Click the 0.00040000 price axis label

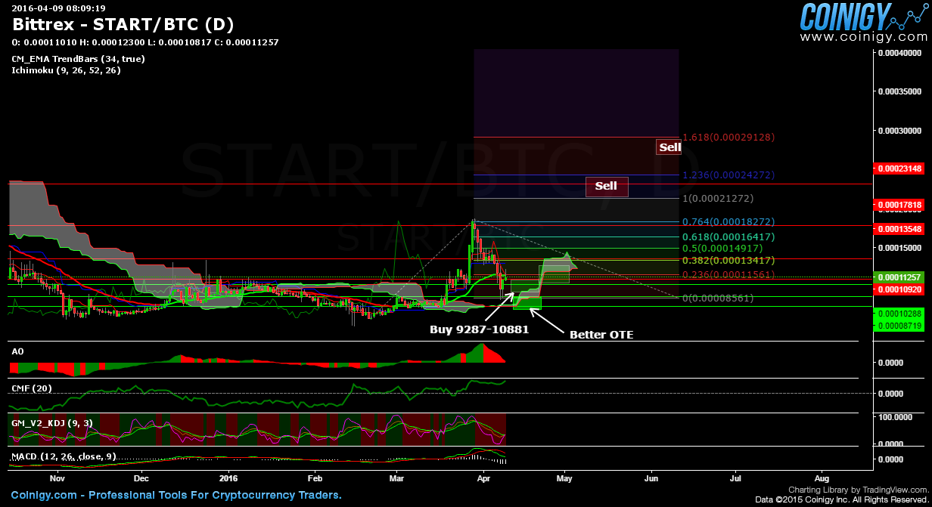pyautogui.click(x=900, y=53)
